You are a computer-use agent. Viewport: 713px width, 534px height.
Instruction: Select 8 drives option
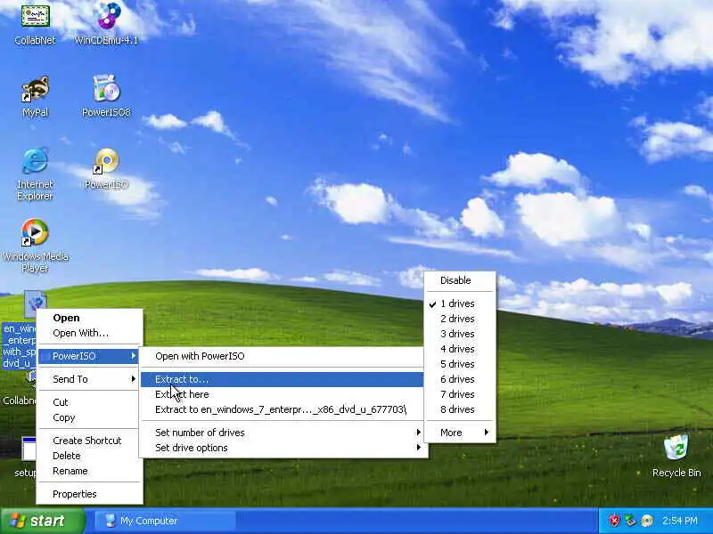tap(460, 409)
